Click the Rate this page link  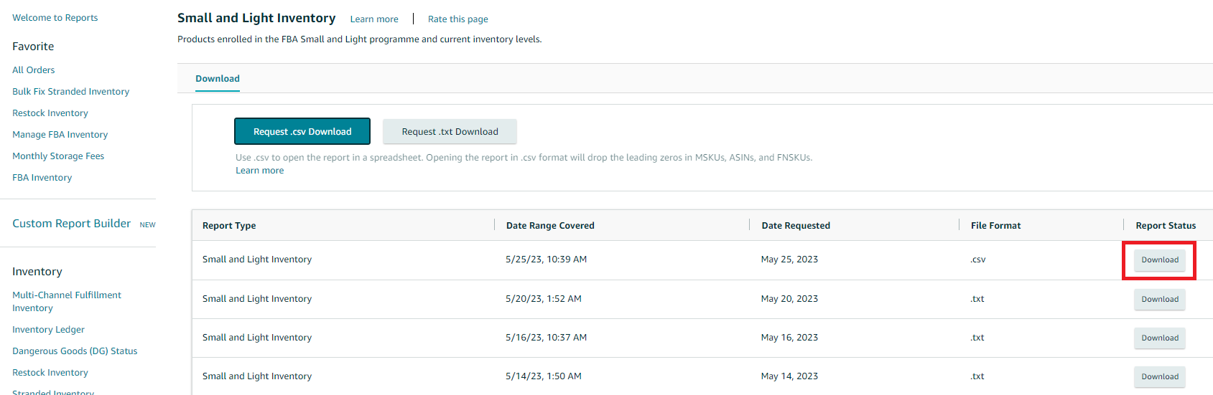click(457, 19)
